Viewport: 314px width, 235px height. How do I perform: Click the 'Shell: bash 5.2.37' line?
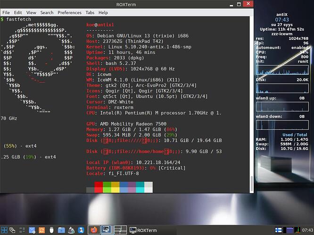click(111, 63)
